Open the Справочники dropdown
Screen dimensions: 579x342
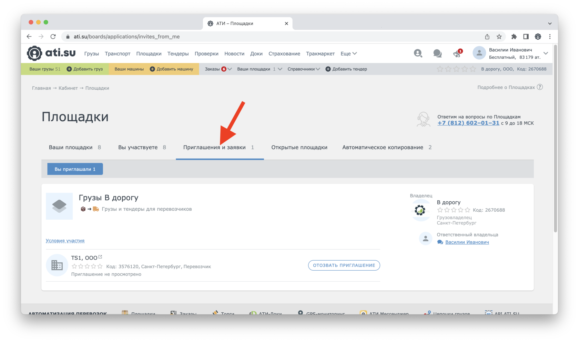[303, 69]
